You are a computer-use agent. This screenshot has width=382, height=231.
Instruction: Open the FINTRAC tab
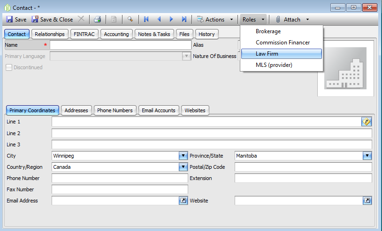[84, 34]
